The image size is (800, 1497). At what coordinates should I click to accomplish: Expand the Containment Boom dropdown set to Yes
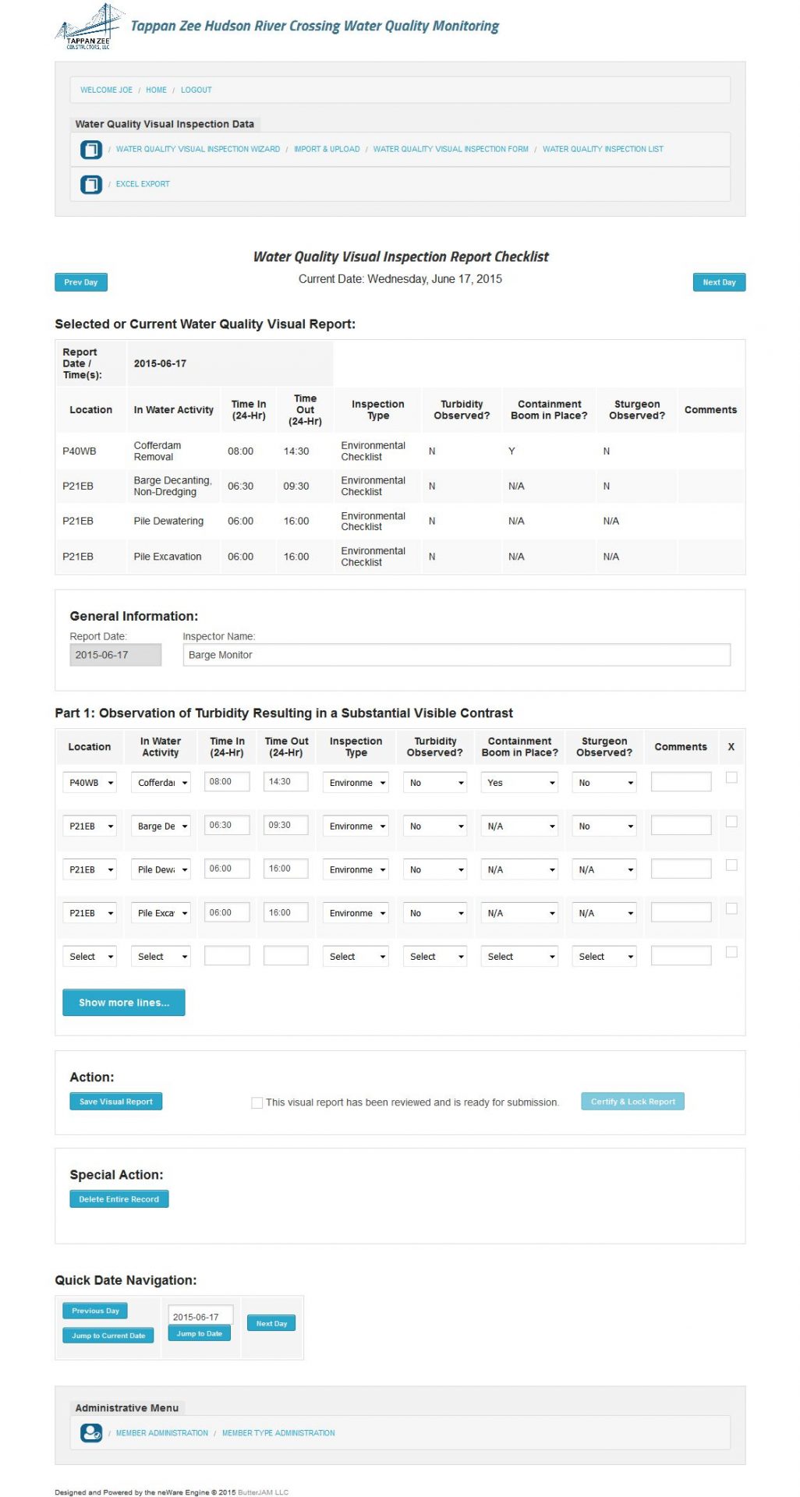click(519, 783)
